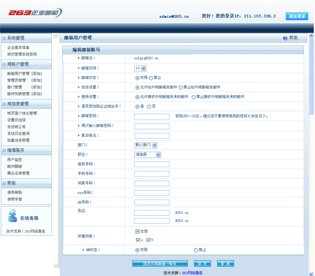Collapse the 增值服务 section icon
This screenshot has width=315, height=276.
click(4, 150)
